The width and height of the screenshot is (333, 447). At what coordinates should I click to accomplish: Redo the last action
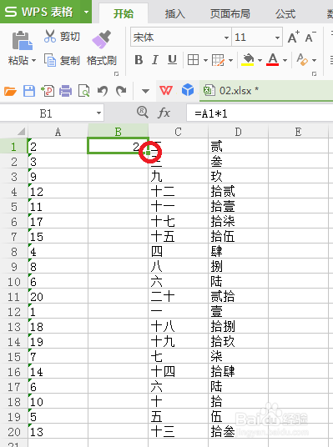(x=121, y=91)
